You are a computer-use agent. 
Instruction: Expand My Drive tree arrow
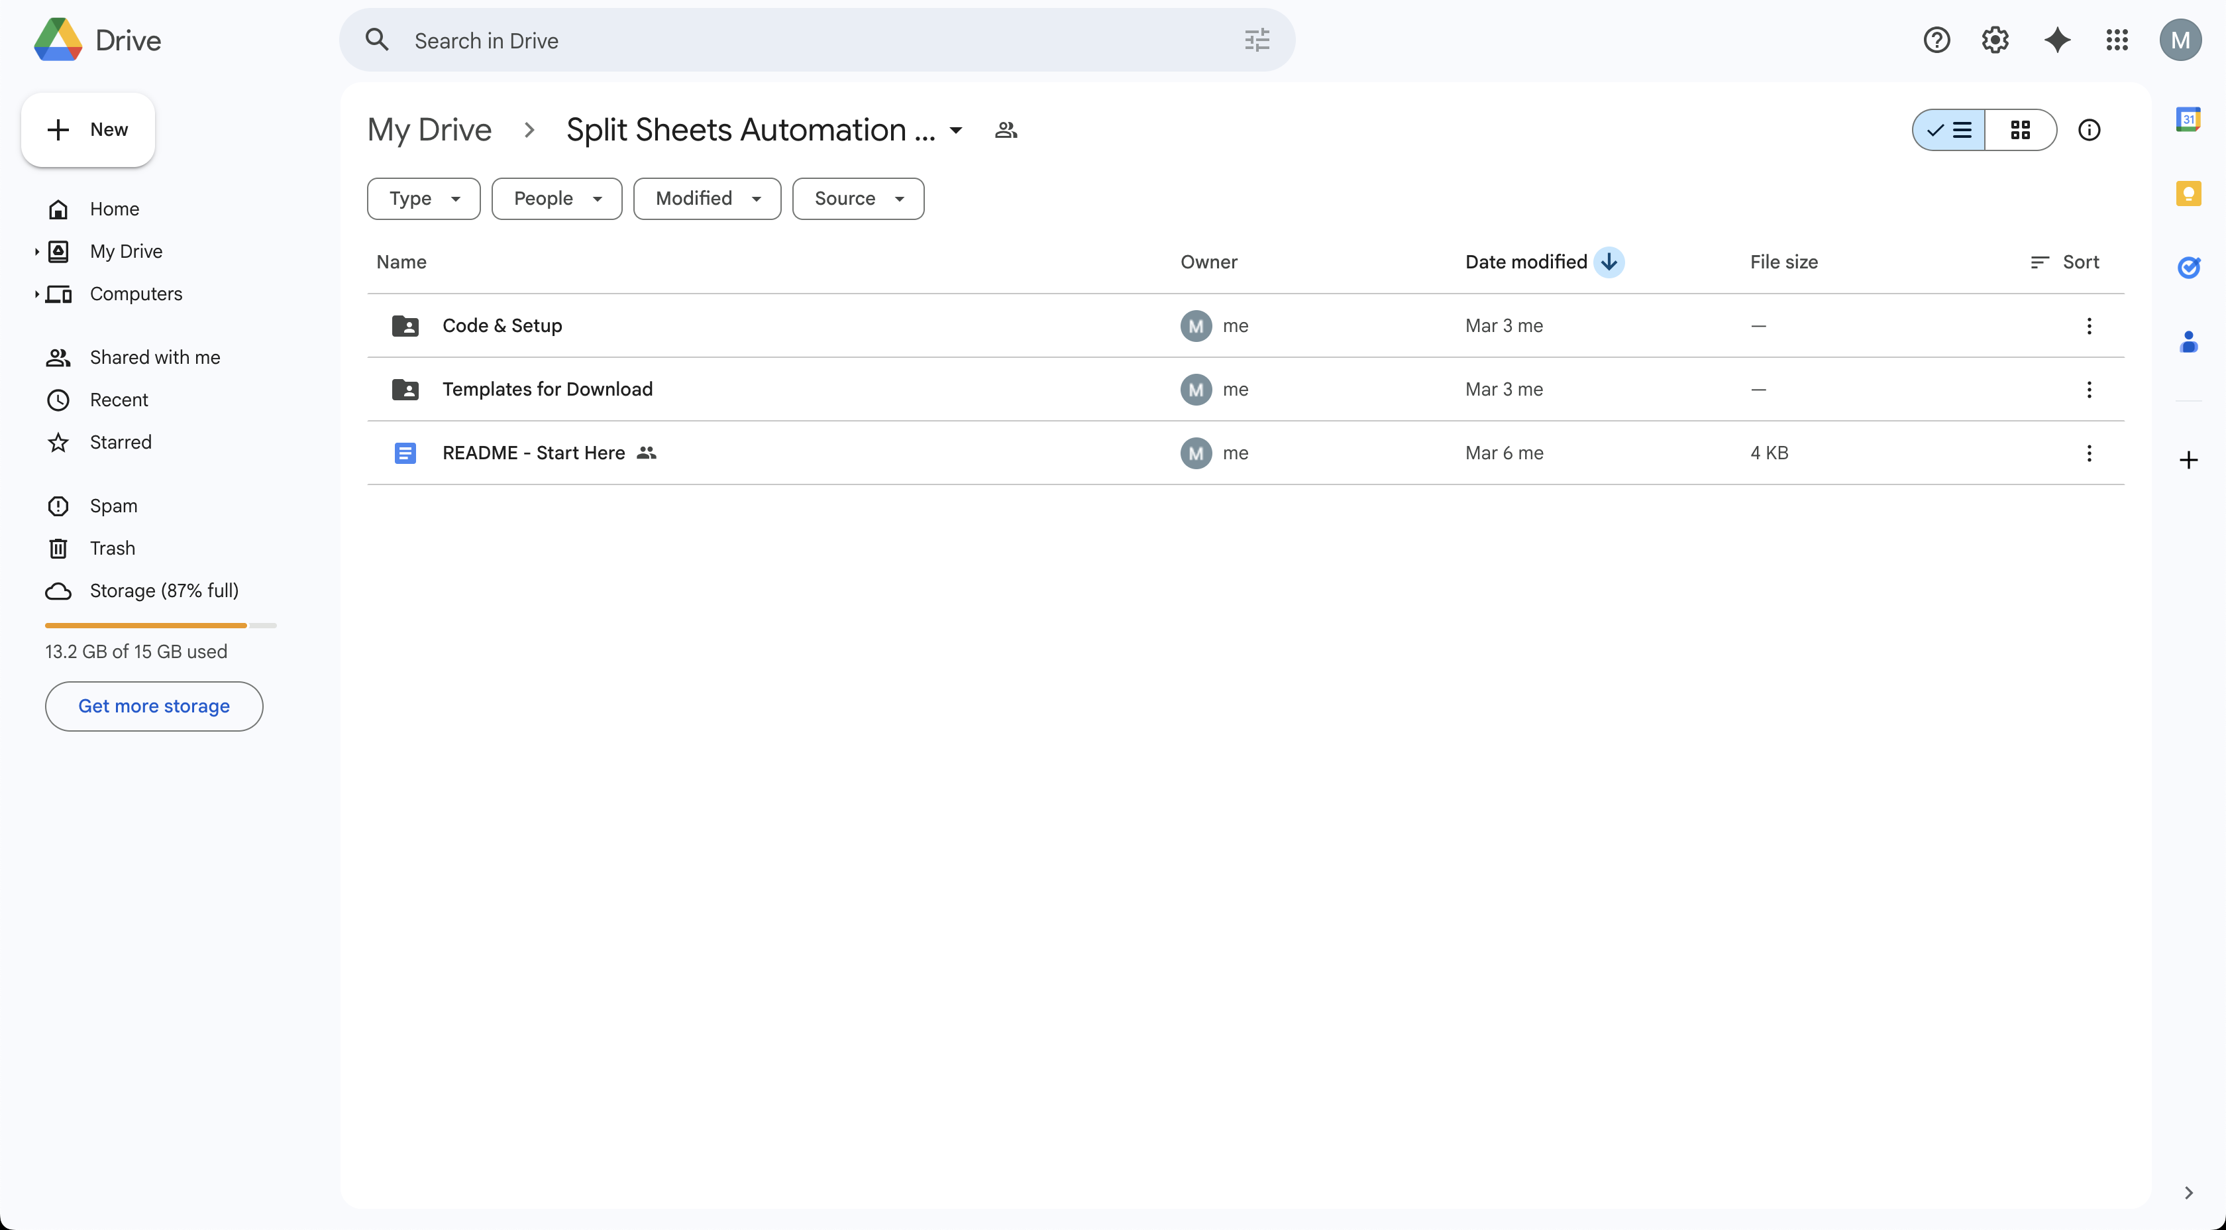[x=36, y=252]
